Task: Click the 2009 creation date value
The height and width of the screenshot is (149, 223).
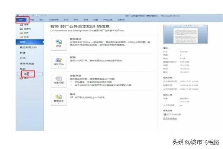Action: pyautogui.click(x=189, y=85)
